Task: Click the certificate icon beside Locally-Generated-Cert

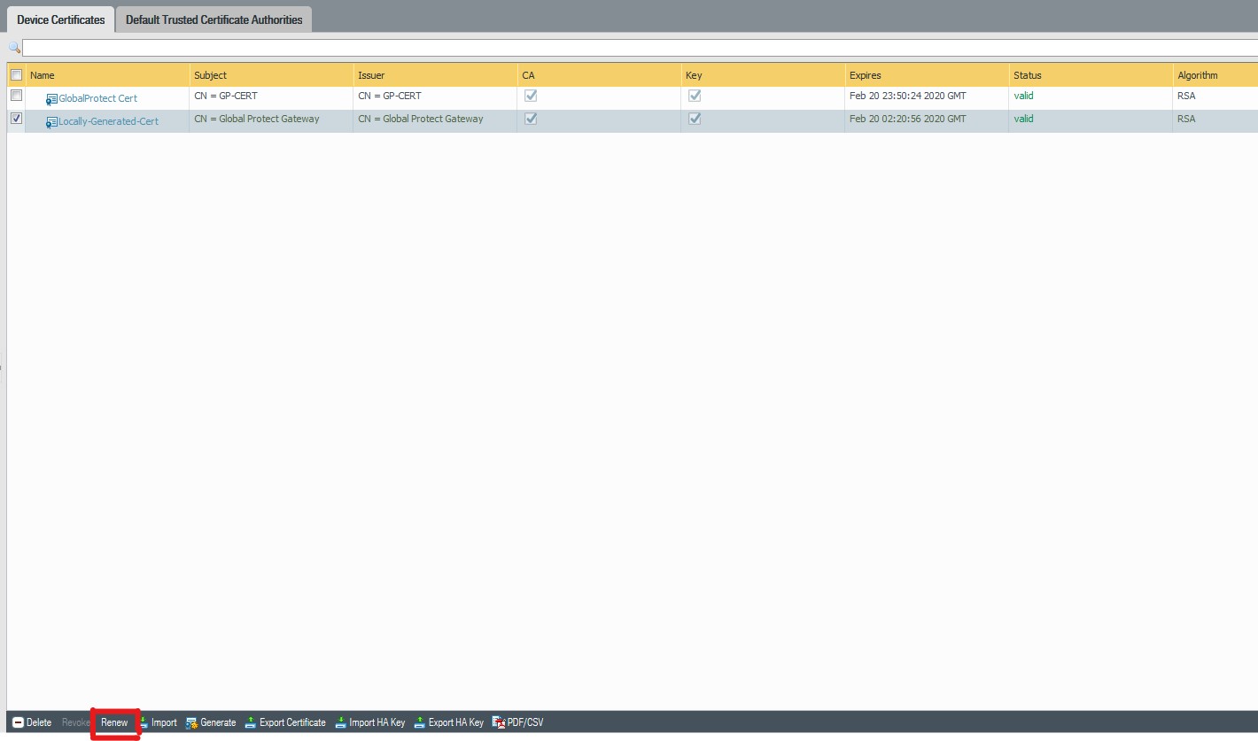Action: pos(50,120)
